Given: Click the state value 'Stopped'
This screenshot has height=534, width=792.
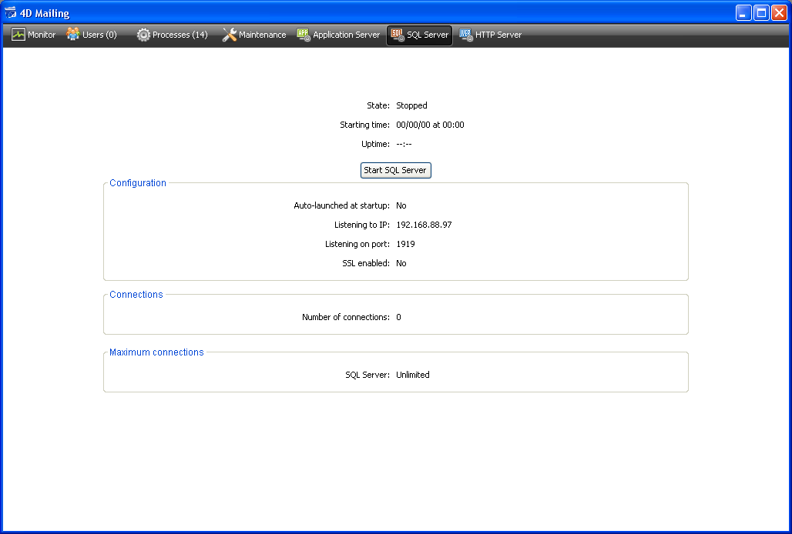Looking at the screenshot, I should coord(411,105).
